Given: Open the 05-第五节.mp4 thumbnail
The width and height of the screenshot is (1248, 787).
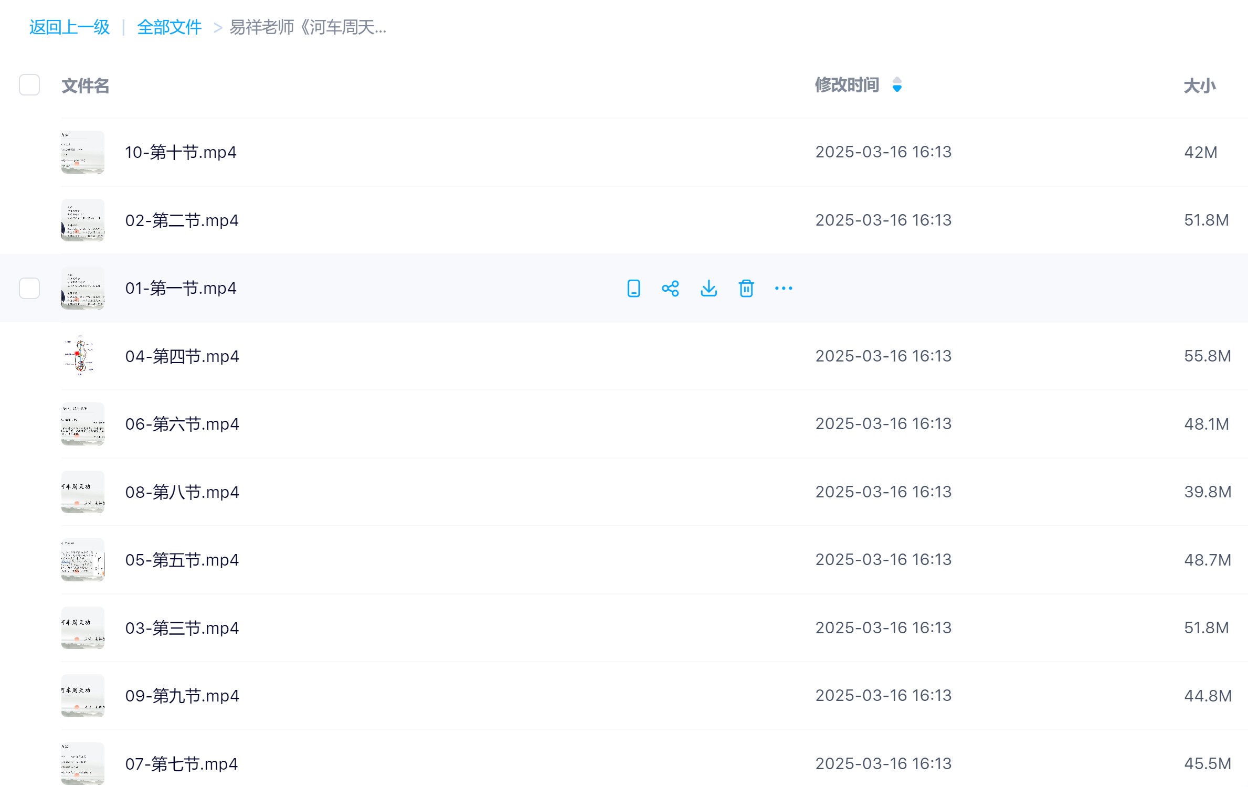Looking at the screenshot, I should tap(82, 560).
